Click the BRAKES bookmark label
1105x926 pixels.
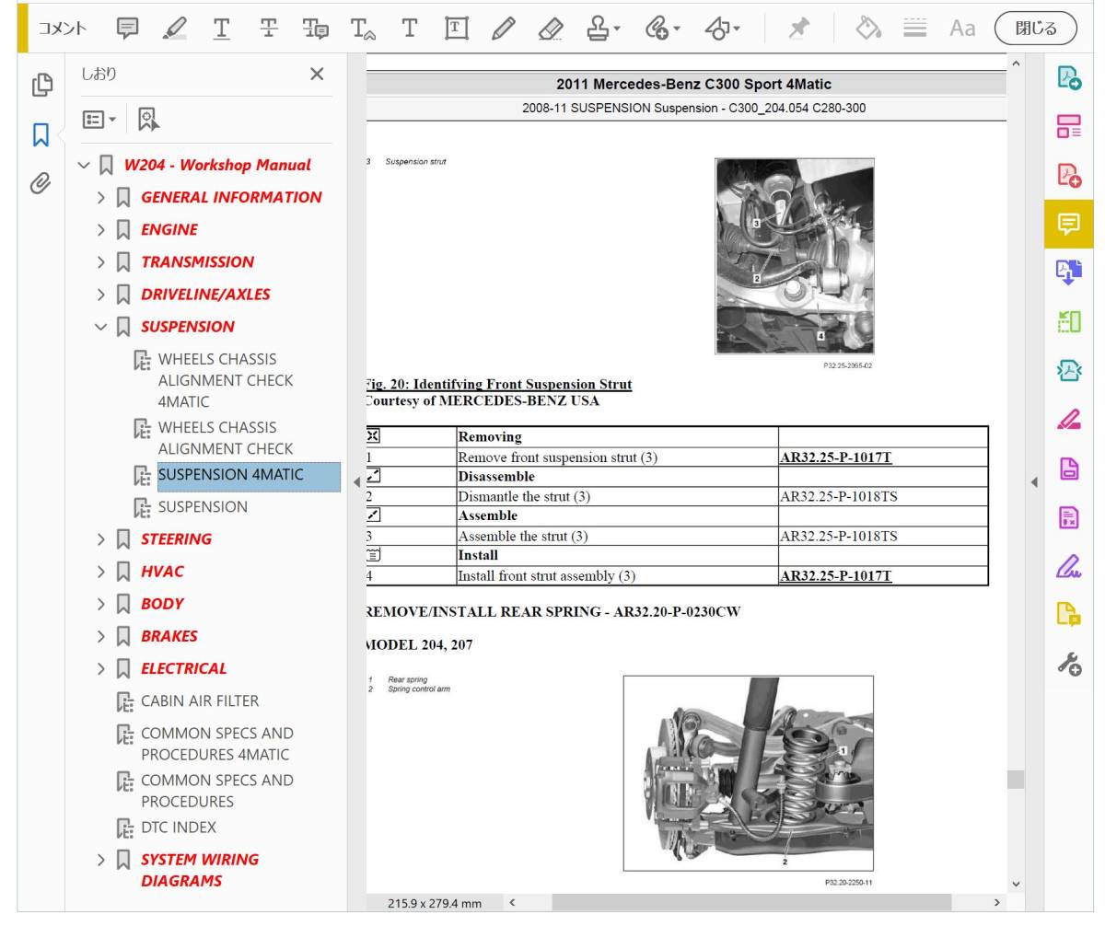click(x=169, y=636)
